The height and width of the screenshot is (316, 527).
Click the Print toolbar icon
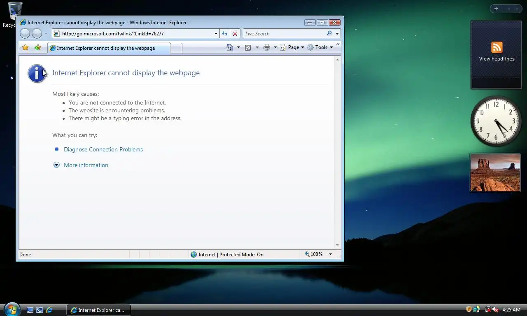coord(267,47)
